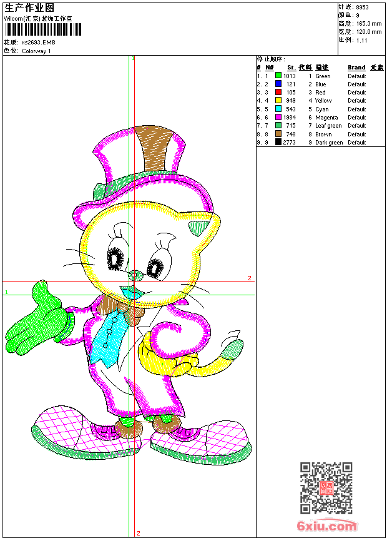Click the stitch total value 8953
The image size is (387, 538).
(362, 8)
